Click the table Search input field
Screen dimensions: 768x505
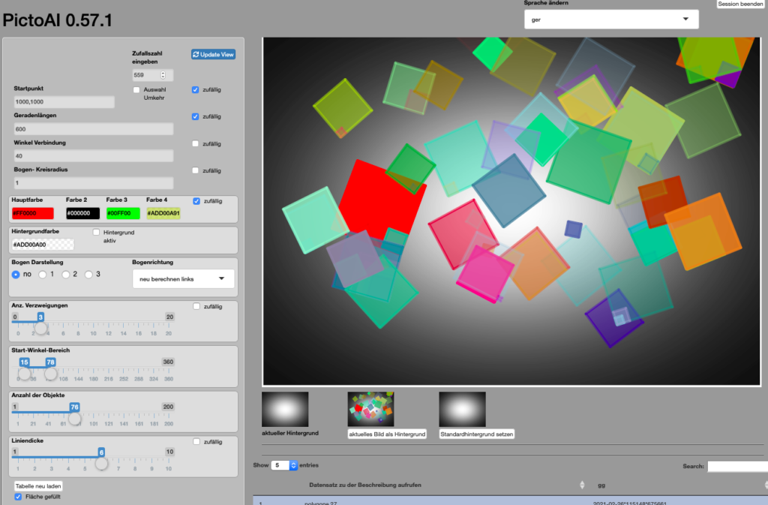tap(736, 466)
